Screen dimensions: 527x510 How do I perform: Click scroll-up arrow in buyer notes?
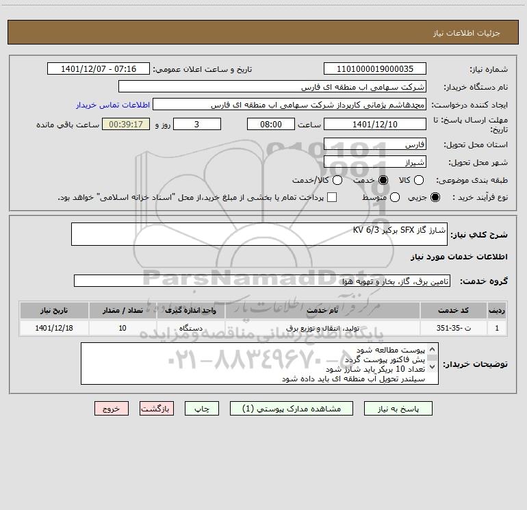[x=433, y=349]
